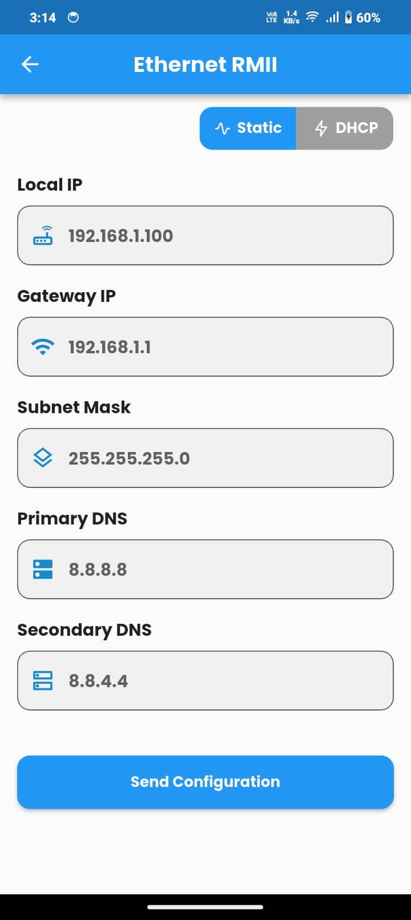Tap the Primary DNS field showing 8.8.8.8

(x=205, y=568)
